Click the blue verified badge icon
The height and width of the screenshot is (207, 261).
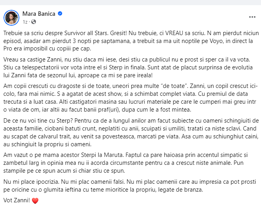(x=60, y=14)
